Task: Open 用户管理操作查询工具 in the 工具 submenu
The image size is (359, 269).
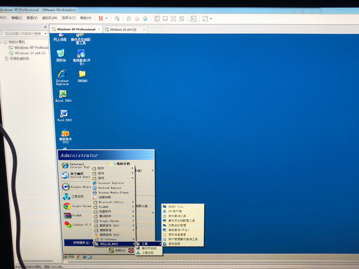Action: (x=182, y=239)
